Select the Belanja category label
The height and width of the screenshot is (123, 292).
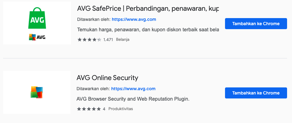click(123, 40)
